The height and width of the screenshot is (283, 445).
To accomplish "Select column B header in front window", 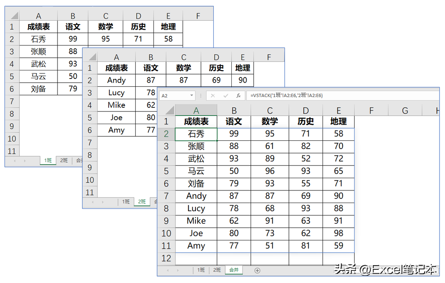I will click(x=234, y=110).
